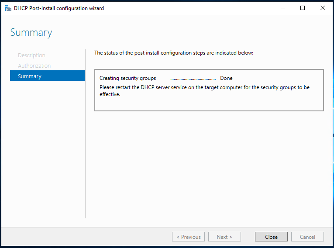Close the window using the title bar X
Screen dimensions: 334x248
pyautogui.click(x=323, y=8)
